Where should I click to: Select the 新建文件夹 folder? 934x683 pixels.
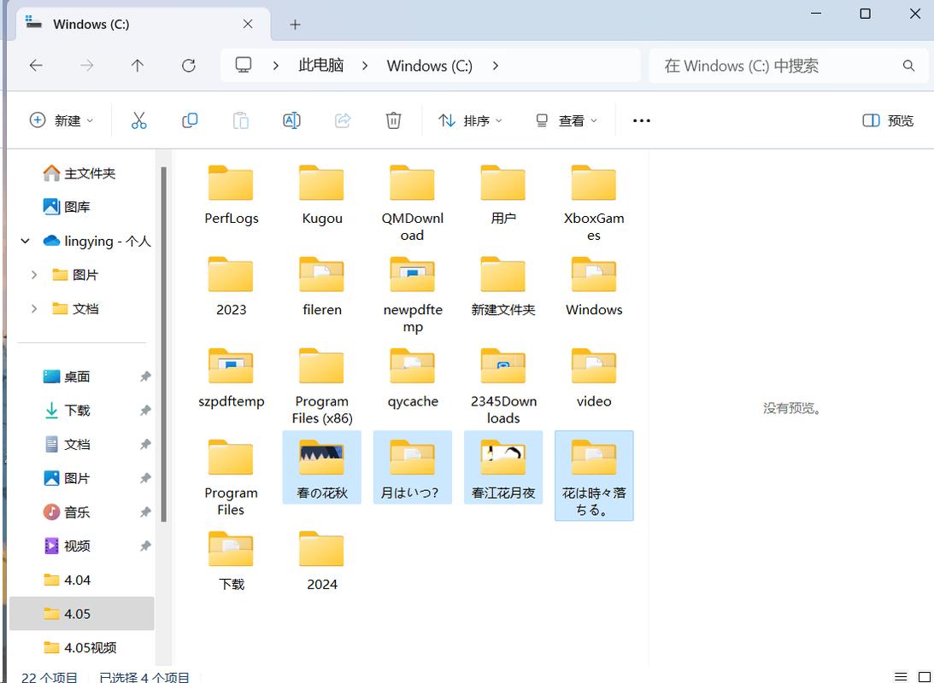pos(503,287)
